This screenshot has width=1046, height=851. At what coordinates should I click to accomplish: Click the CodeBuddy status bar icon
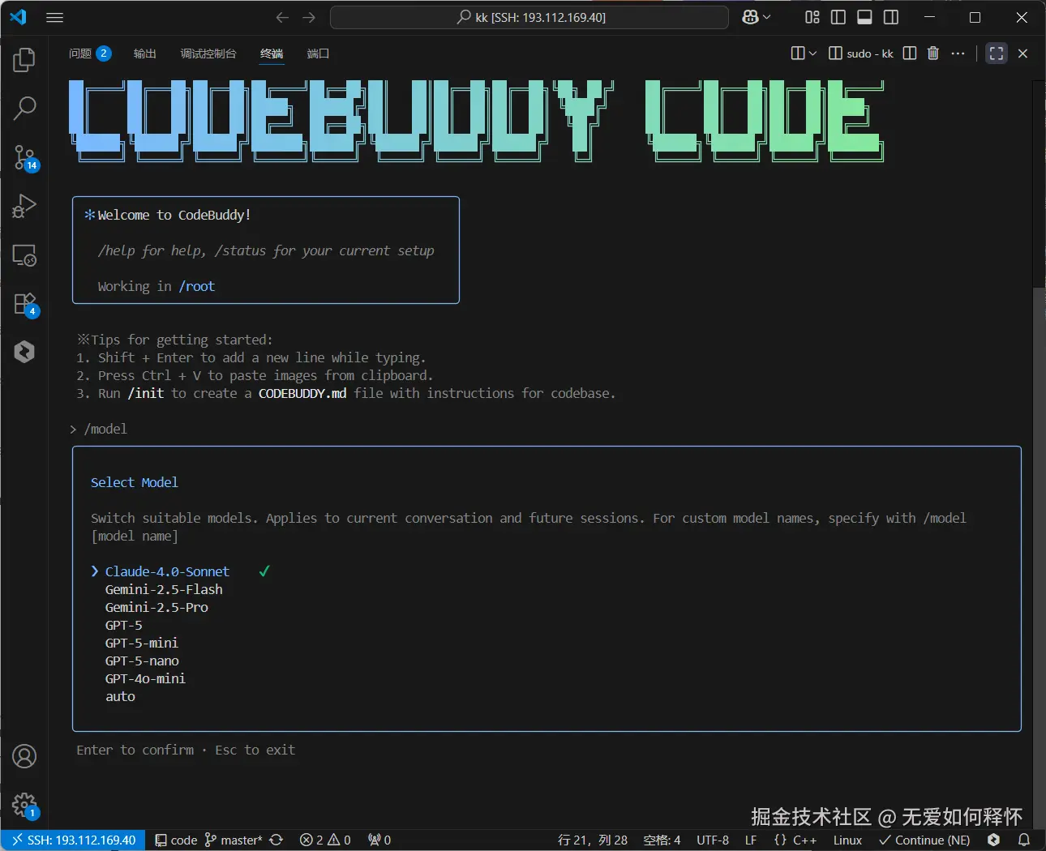click(x=993, y=840)
